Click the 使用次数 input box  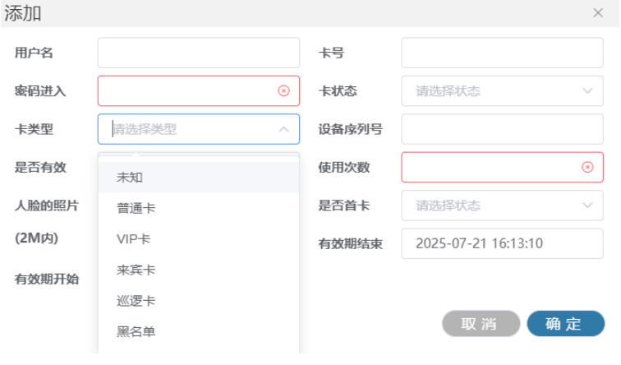pyautogui.click(x=491, y=167)
